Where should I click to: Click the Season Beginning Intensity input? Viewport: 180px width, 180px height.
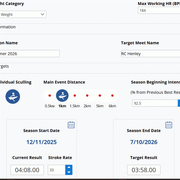(155, 103)
